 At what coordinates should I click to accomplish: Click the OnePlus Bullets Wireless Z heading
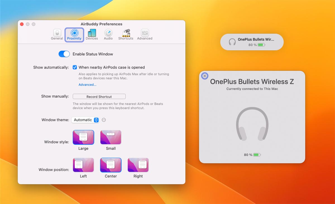(252, 82)
